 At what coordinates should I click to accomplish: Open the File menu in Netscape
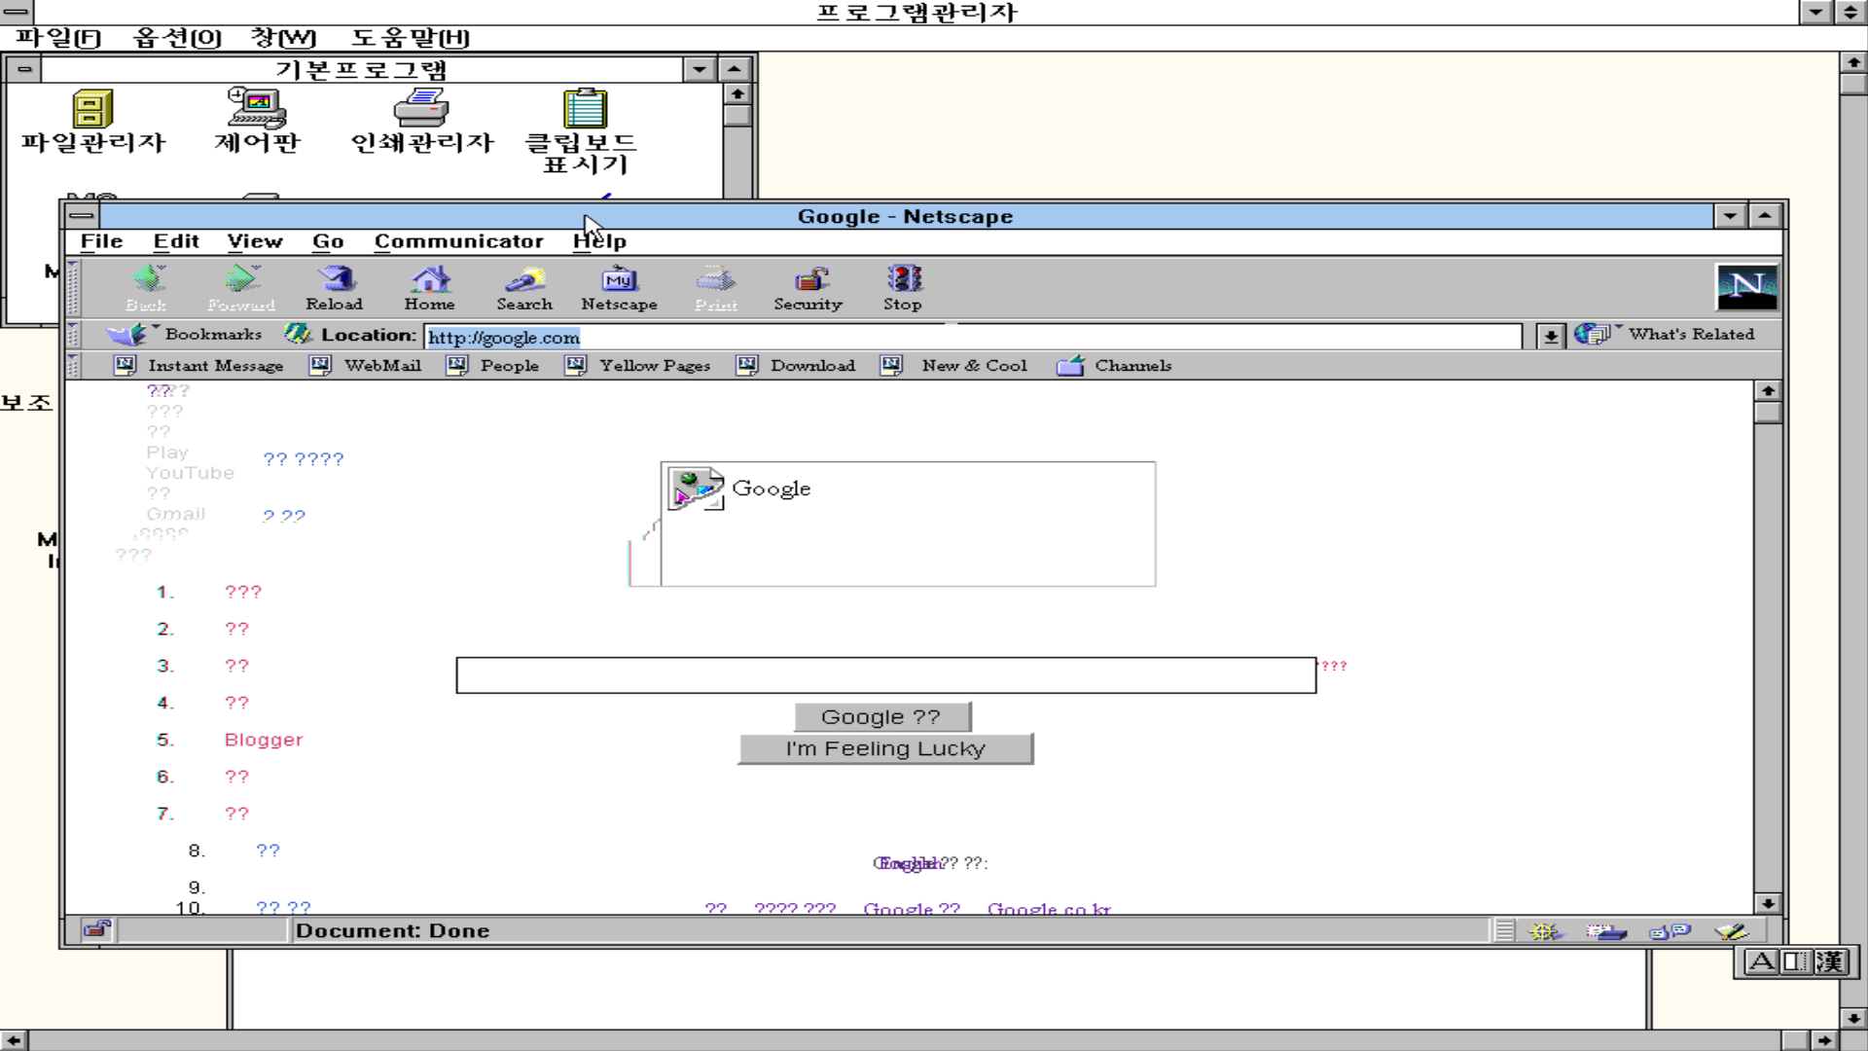tap(101, 241)
